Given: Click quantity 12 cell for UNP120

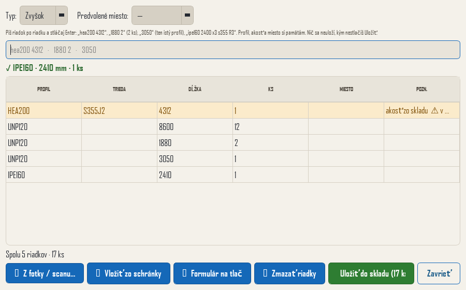Looking at the screenshot, I should (x=270, y=127).
